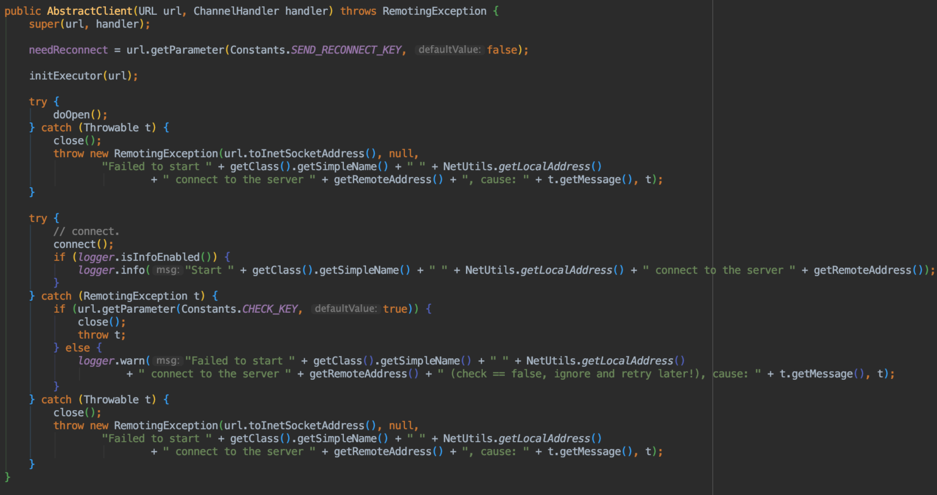Place cursor on the super(url, handler) call
The width and height of the screenshot is (937, 495).
89,24
